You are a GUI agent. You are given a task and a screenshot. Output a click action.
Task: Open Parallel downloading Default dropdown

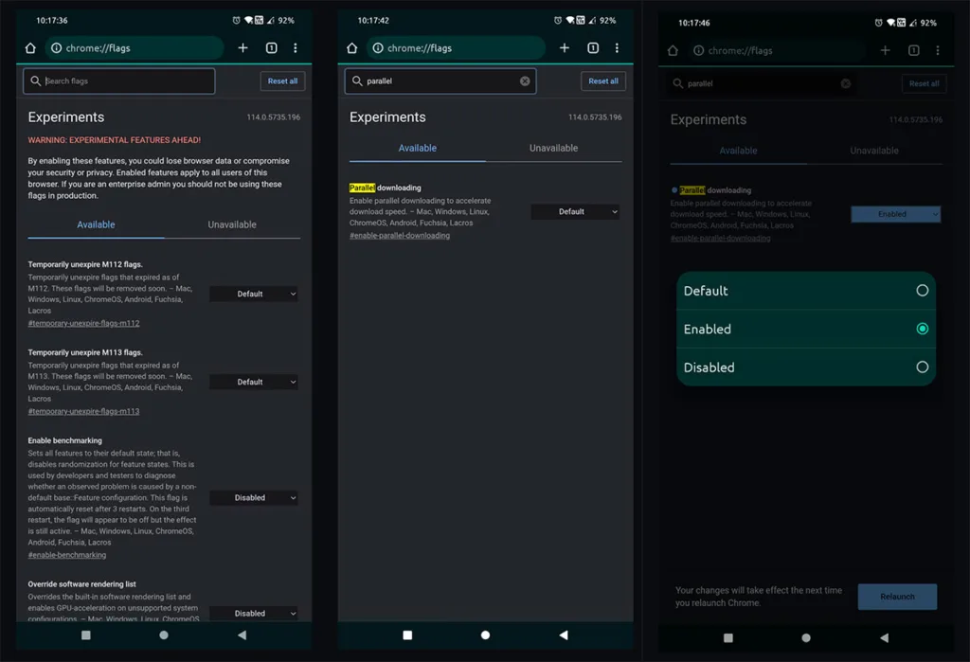point(575,211)
